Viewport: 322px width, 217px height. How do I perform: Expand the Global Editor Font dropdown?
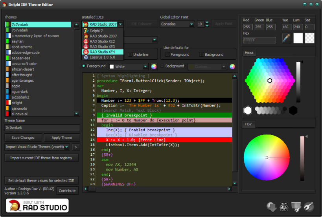[191, 24]
